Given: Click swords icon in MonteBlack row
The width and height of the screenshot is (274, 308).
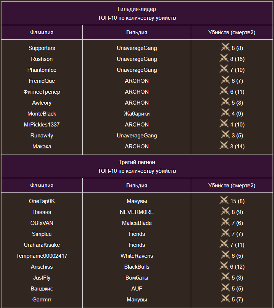Looking at the screenshot, I should [225, 113].
